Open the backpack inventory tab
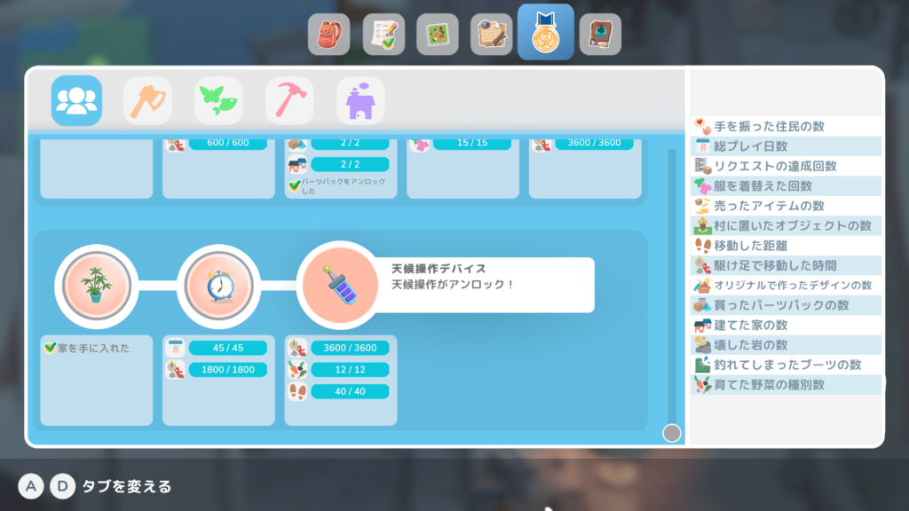The height and width of the screenshot is (511, 909). click(328, 35)
